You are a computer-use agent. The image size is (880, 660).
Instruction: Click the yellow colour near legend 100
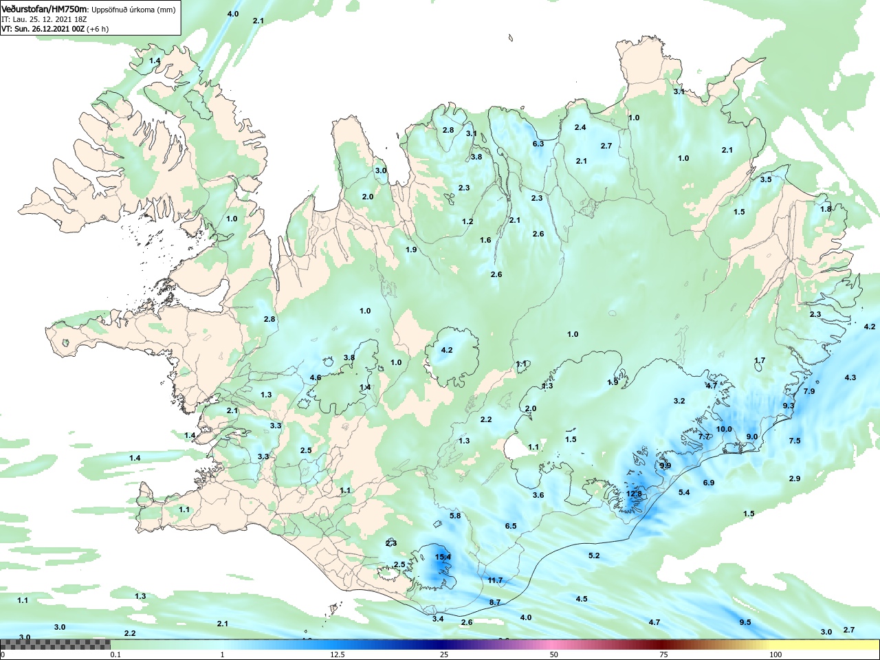click(x=777, y=644)
